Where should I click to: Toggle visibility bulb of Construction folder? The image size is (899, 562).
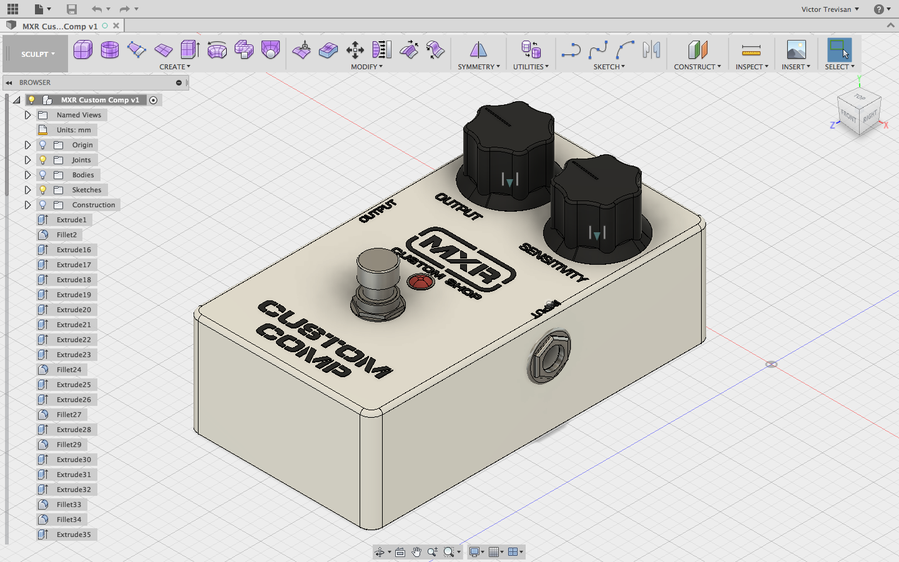click(x=42, y=205)
